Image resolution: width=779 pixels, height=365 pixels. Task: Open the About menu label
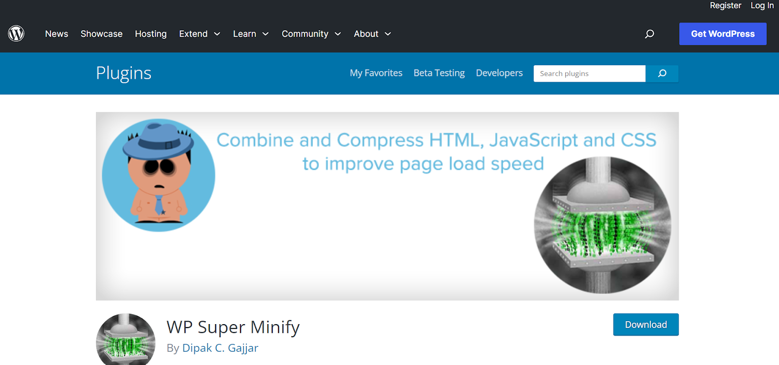point(366,34)
